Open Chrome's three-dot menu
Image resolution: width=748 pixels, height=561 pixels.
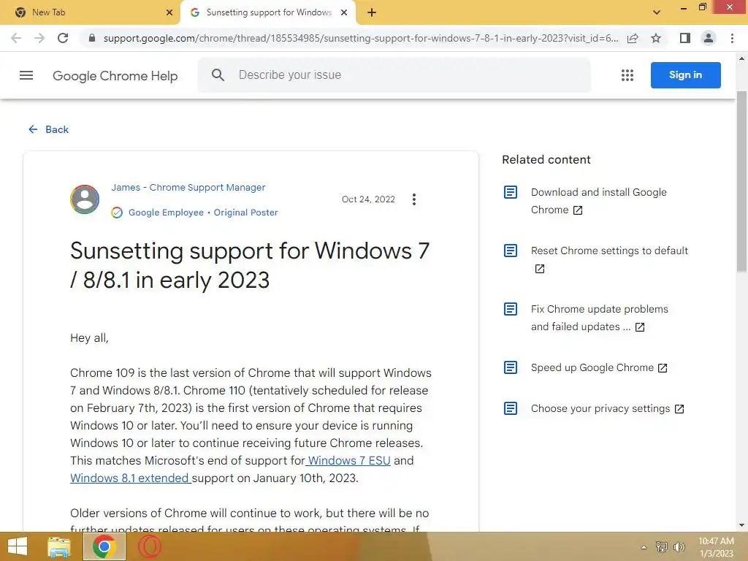[x=732, y=38]
